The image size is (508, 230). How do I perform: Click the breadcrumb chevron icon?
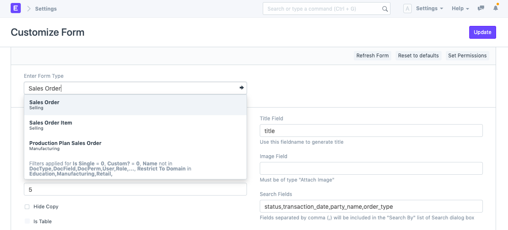click(x=29, y=9)
